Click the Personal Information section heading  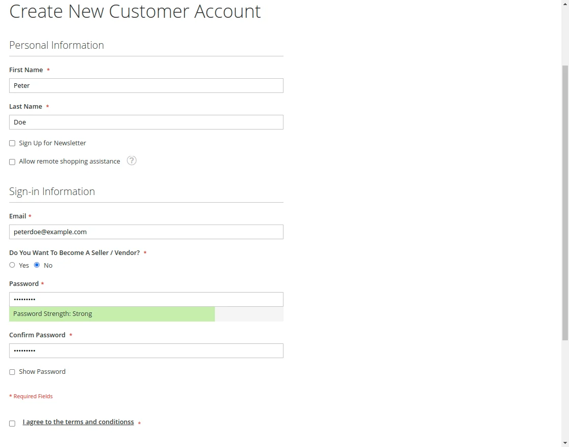click(x=56, y=45)
